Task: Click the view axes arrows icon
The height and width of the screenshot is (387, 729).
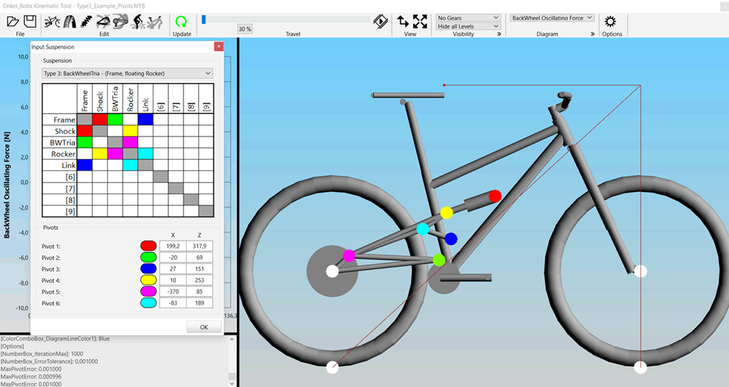Action: coord(403,22)
